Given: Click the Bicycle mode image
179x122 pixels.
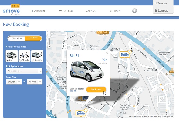Looking at the screenshot, I should [24, 55].
